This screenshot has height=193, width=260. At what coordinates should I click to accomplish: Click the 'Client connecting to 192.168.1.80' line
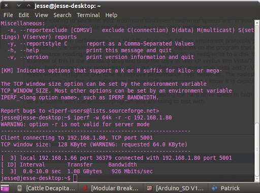click(77, 138)
